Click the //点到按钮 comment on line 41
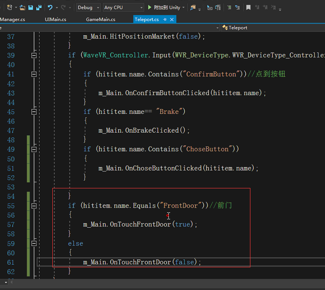The height and width of the screenshot is (290, 325). (x=267, y=74)
